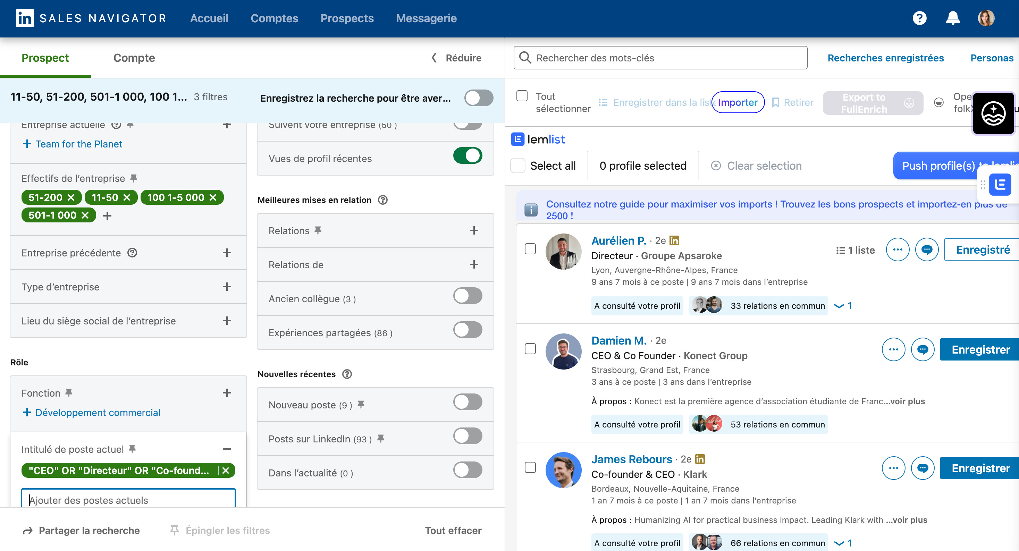Message Damien M. via chat icon
This screenshot has height=551, width=1019.
coord(923,350)
